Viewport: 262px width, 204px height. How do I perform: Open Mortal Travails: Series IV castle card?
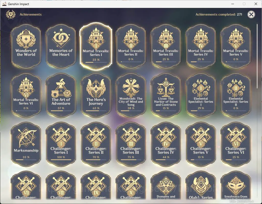pyautogui.click(x=201, y=46)
